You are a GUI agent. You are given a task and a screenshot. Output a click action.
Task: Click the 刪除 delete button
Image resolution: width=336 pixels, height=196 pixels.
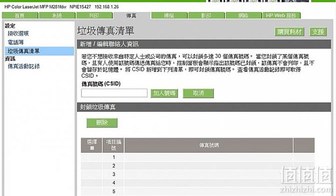(102, 123)
